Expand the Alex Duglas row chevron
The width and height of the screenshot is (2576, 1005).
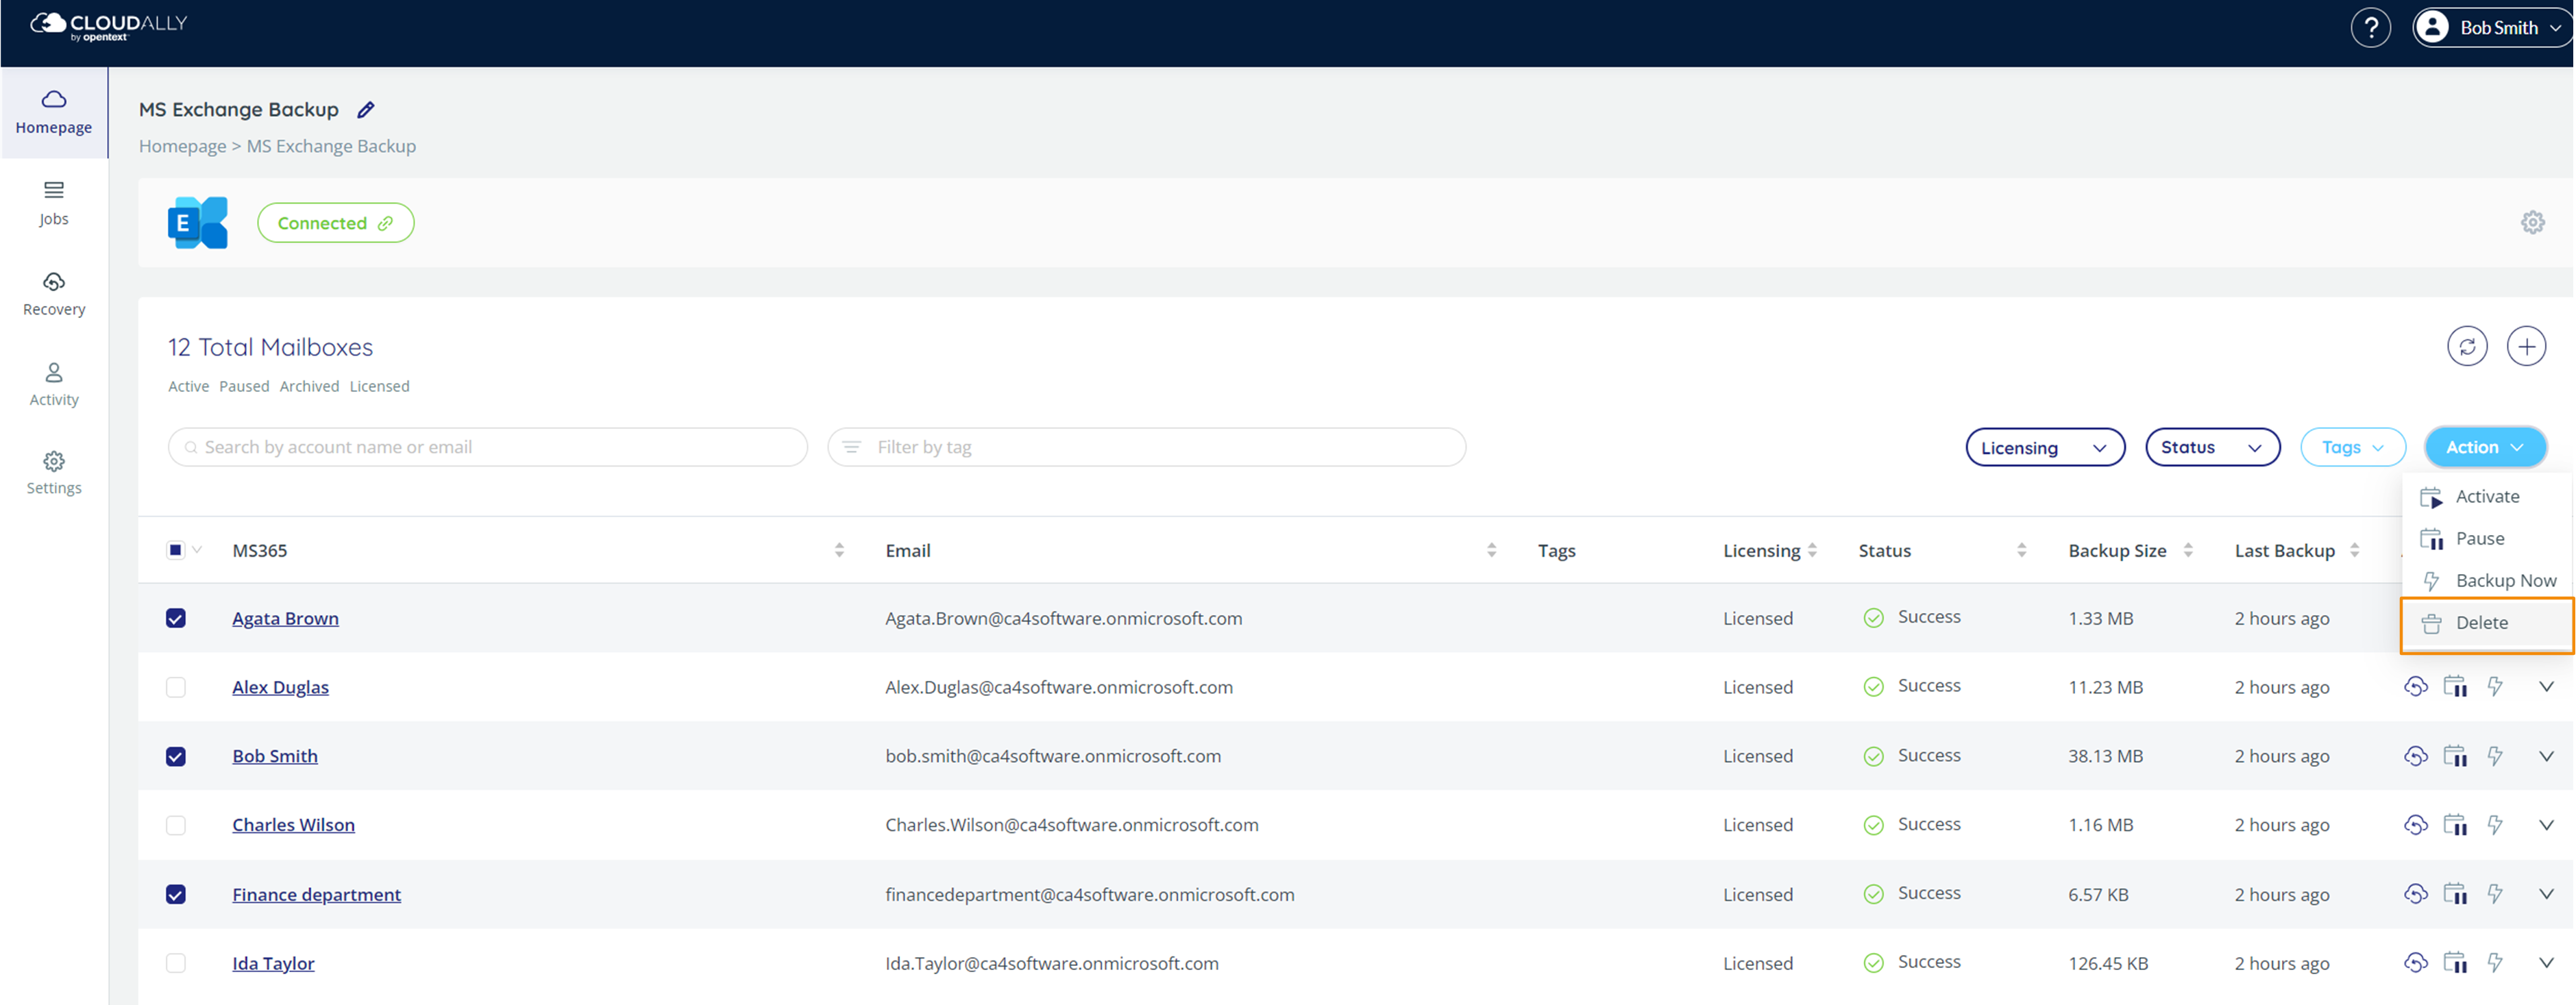tap(2546, 687)
